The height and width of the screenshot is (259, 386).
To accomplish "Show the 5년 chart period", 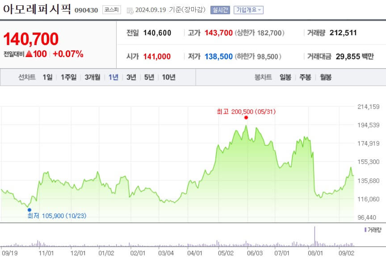I will pos(149,77).
